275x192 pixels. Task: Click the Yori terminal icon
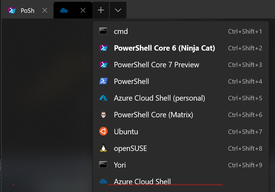(103, 165)
